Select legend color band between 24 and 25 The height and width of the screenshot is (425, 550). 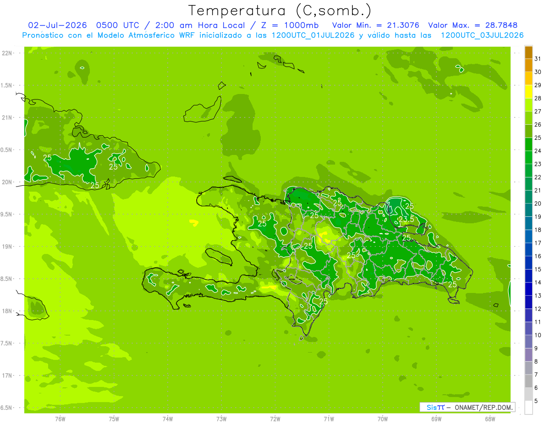pos(528,144)
